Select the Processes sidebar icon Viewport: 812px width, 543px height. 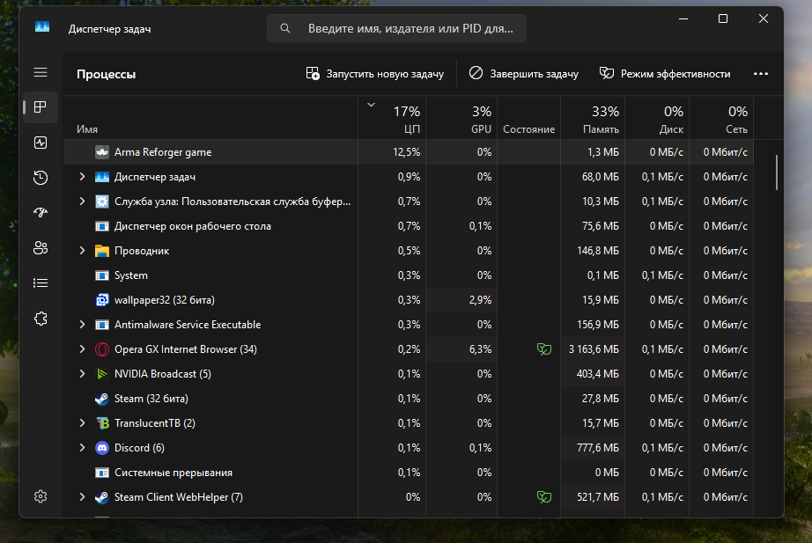[41, 107]
